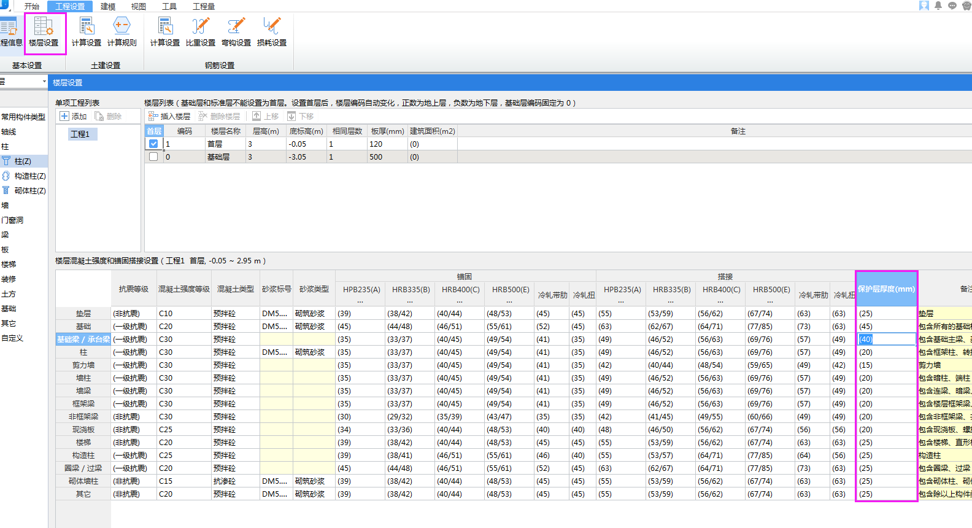This screenshot has width=972, height=528.
Task: Open HPB235(A) anchorage column ellipsis
Action: coord(360,301)
